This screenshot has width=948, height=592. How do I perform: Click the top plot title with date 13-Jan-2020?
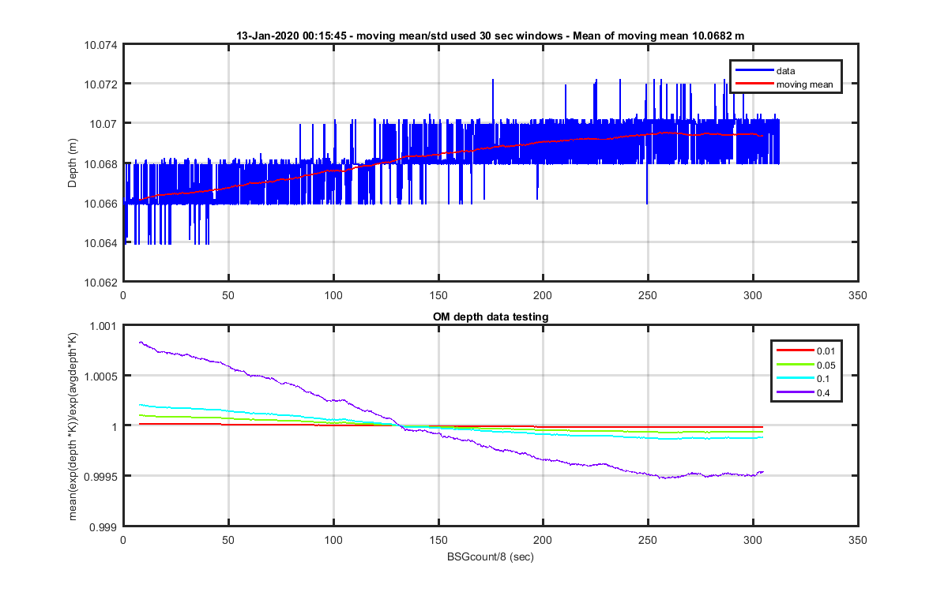coord(491,36)
